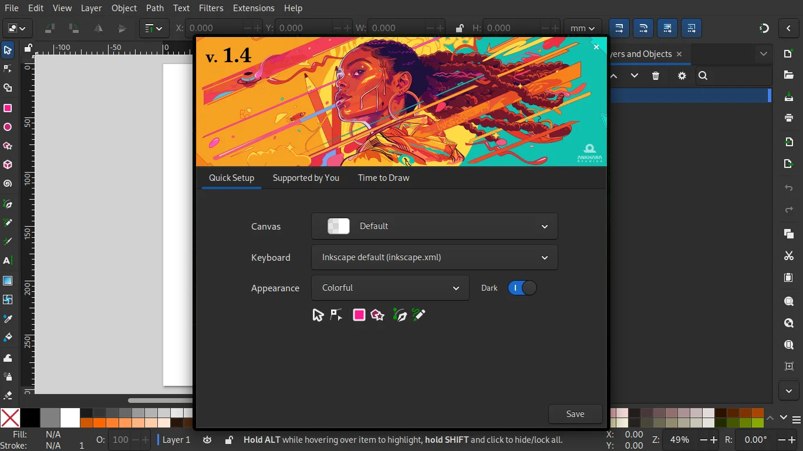Choose the 3D box tool

[x=8, y=165]
